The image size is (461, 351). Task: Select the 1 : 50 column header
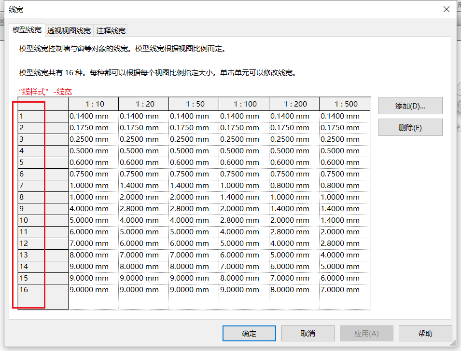(x=194, y=104)
